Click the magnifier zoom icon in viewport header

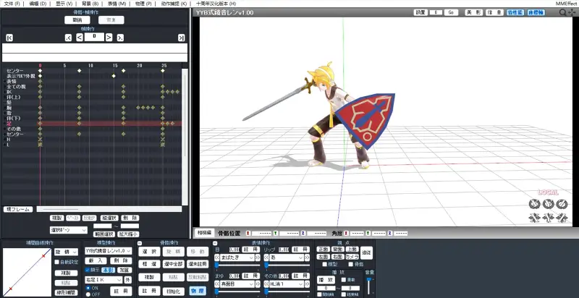[562, 12]
